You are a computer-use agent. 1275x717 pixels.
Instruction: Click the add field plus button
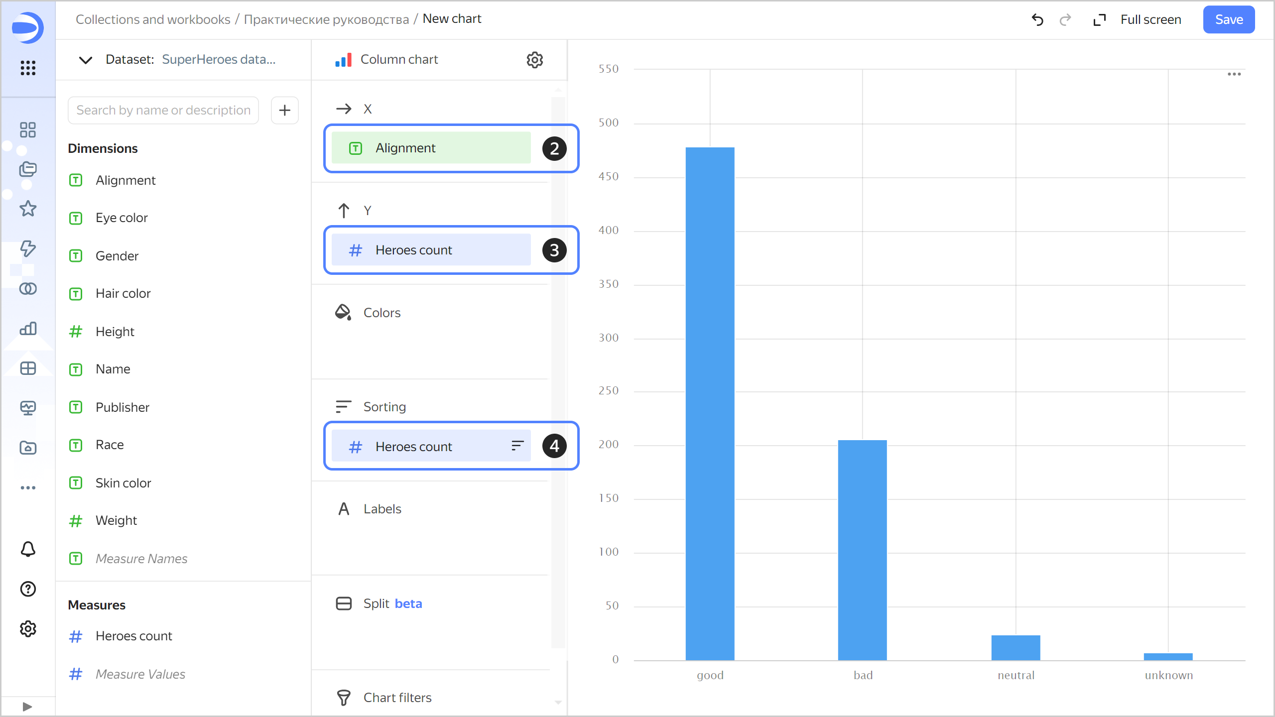click(x=284, y=110)
